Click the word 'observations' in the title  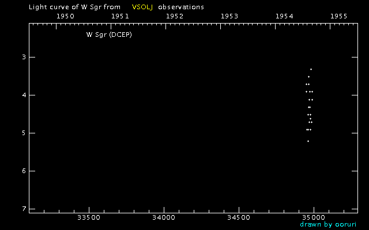click(181, 7)
